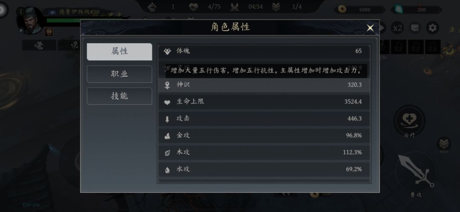Click the 木攻 leaf icon

(167, 153)
